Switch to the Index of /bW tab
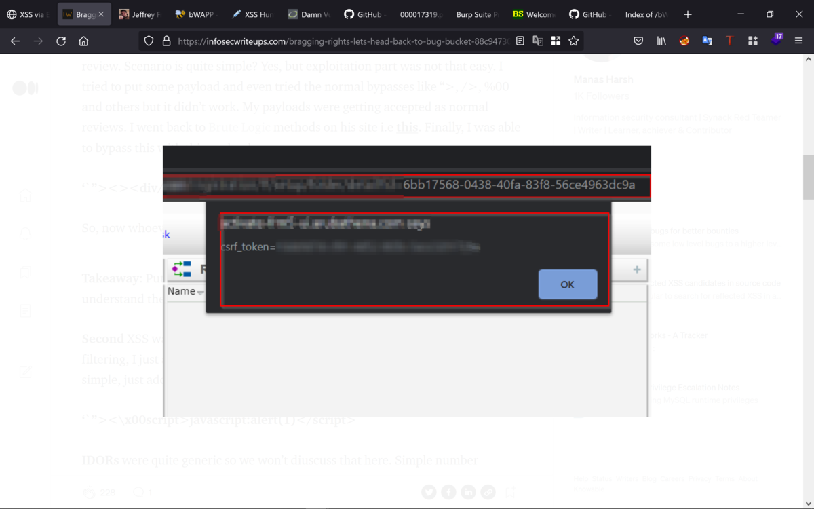This screenshot has height=509, width=814. (x=646, y=14)
